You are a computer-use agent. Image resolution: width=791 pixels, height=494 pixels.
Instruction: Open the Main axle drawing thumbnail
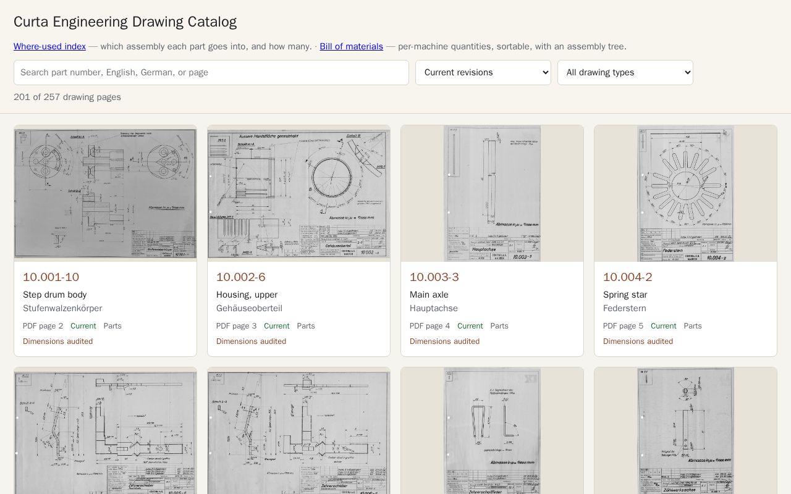coord(492,193)
